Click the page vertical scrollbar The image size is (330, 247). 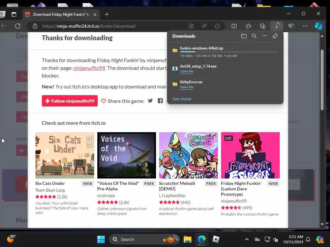(322, 80)
